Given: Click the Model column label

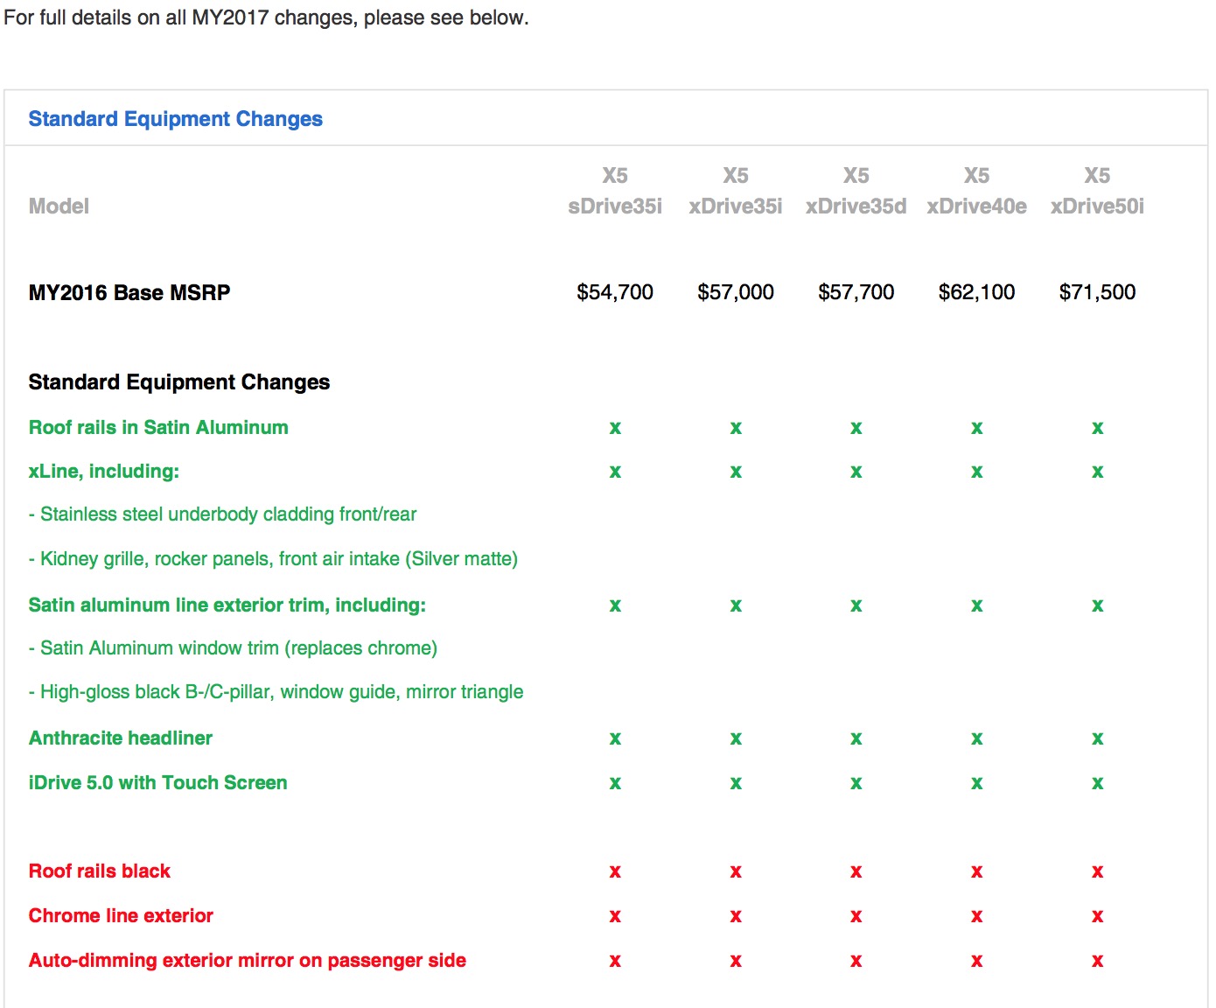Looking at the screenshot, I should (59, 206).
